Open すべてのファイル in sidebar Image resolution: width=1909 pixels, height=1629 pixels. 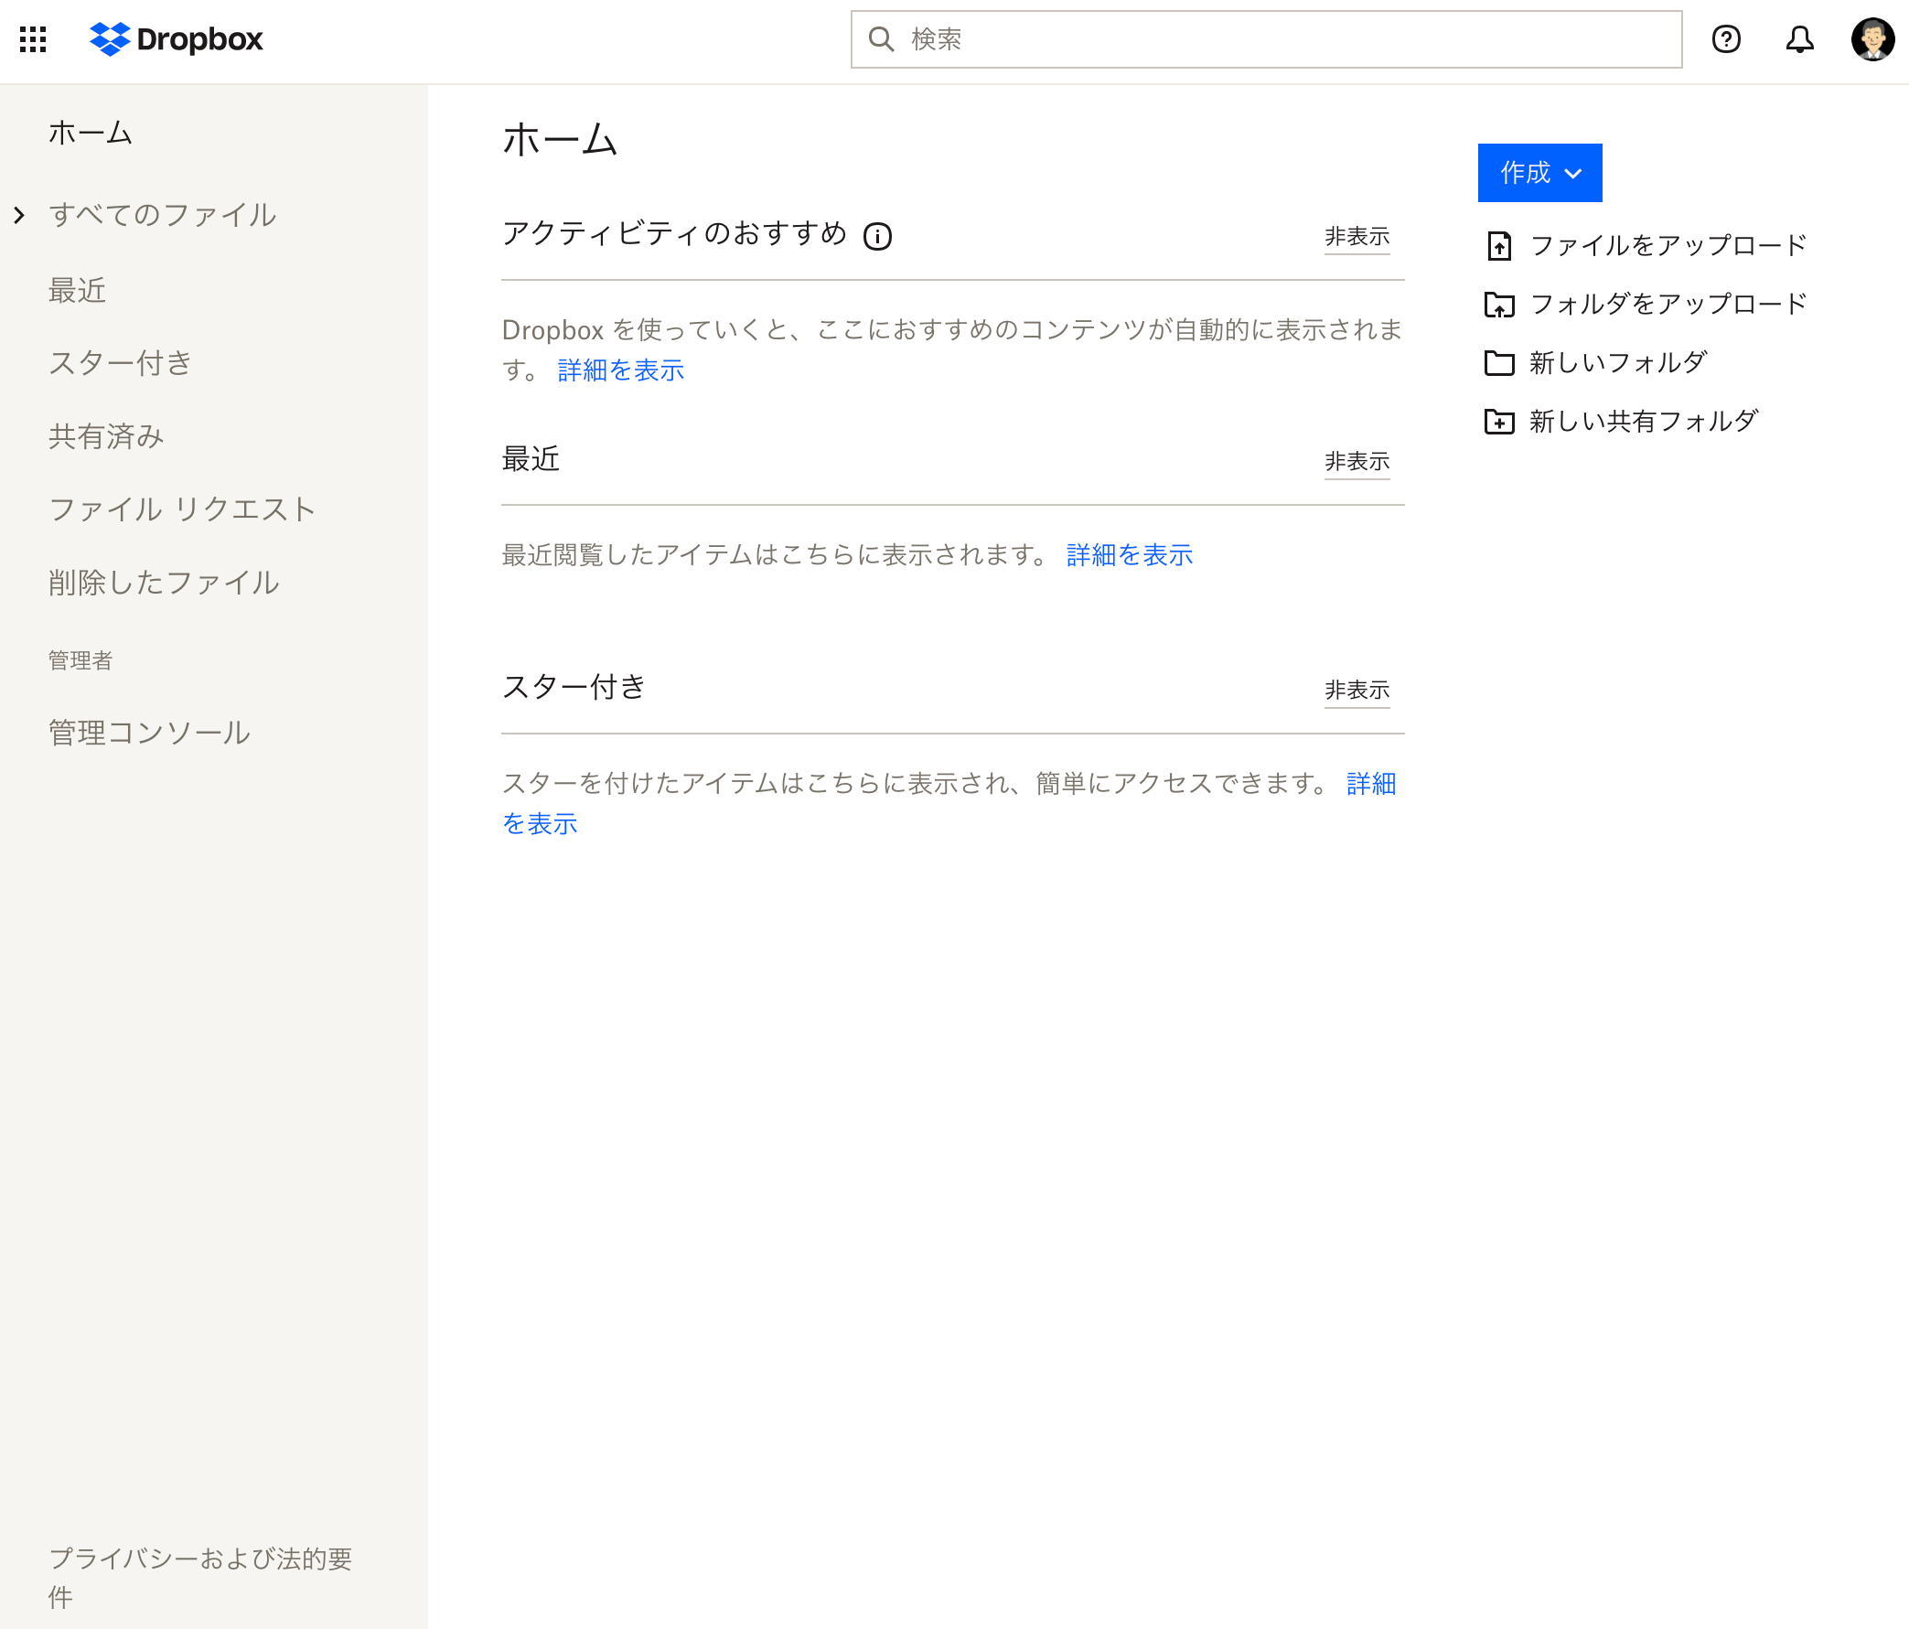162,216
